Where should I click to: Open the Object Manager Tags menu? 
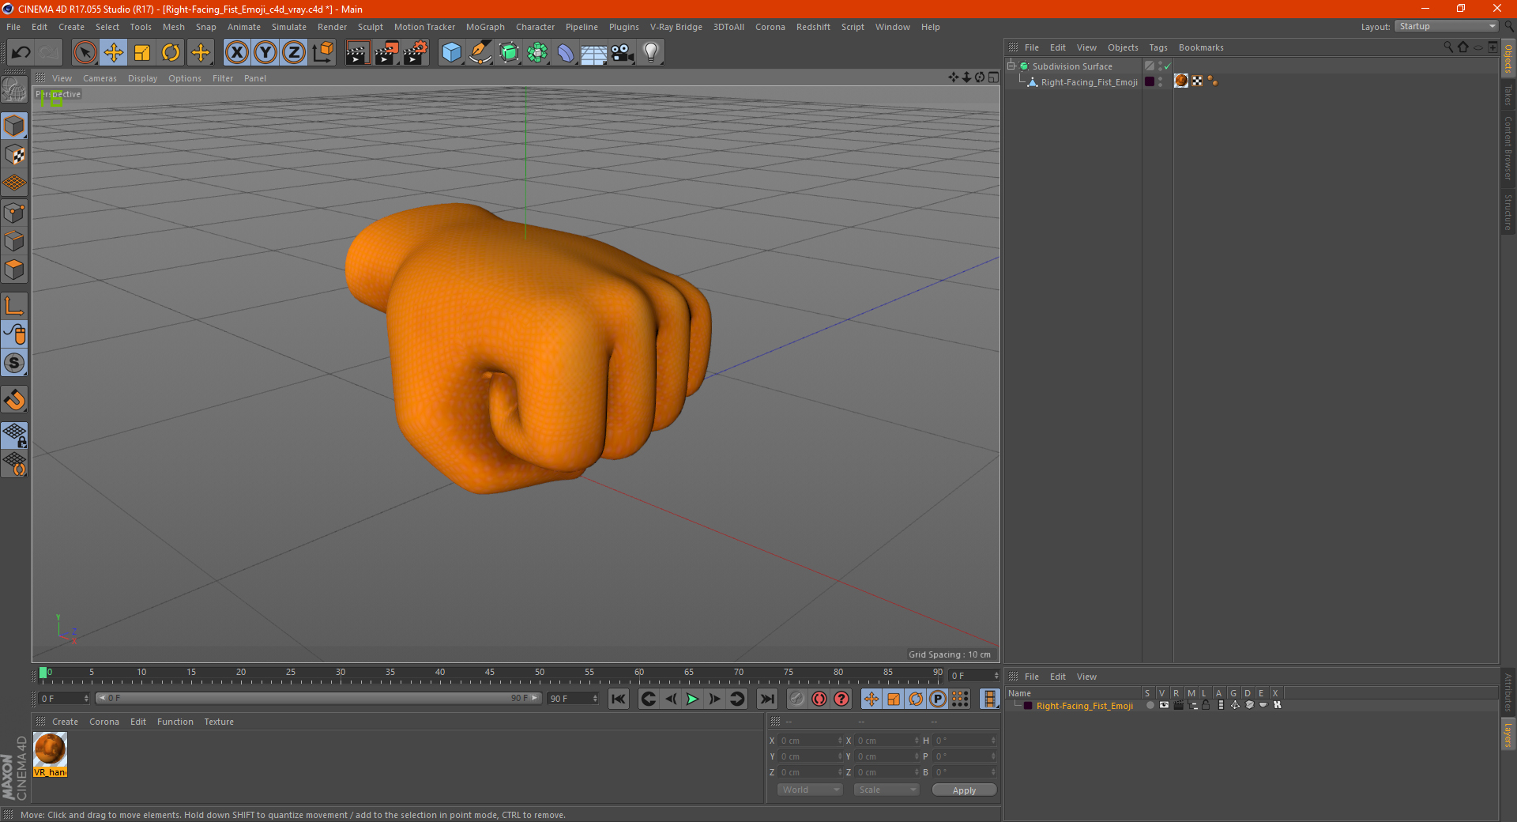[1158, 47]
